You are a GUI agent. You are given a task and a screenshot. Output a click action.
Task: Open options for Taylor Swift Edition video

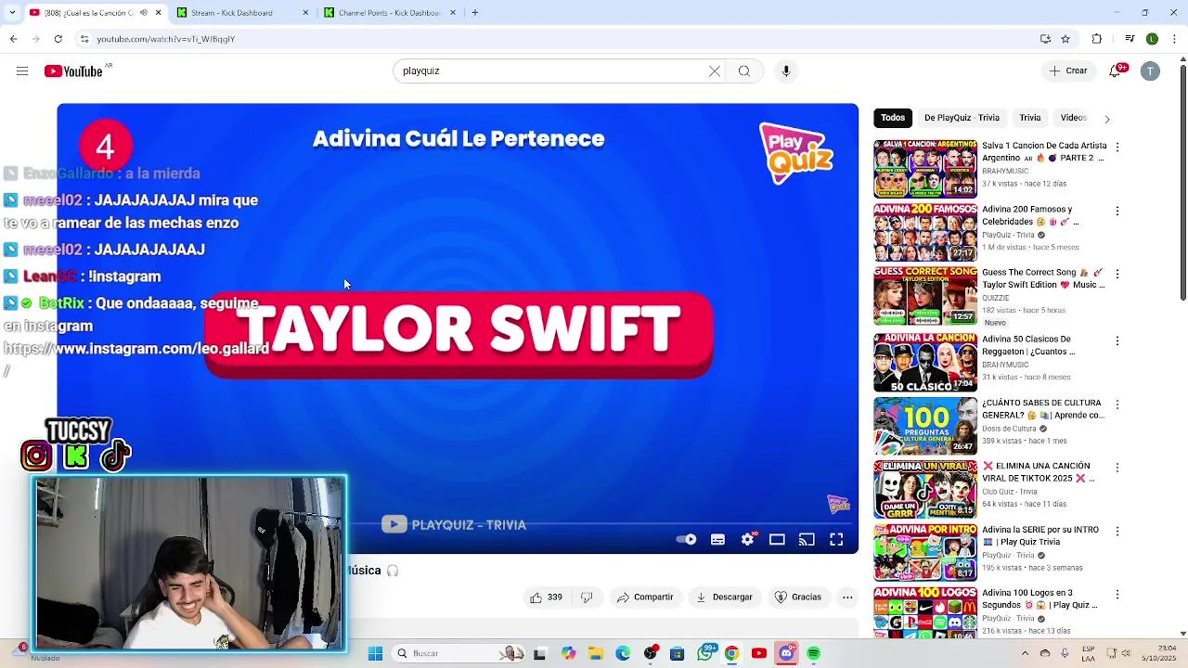tap(1117, 274)
